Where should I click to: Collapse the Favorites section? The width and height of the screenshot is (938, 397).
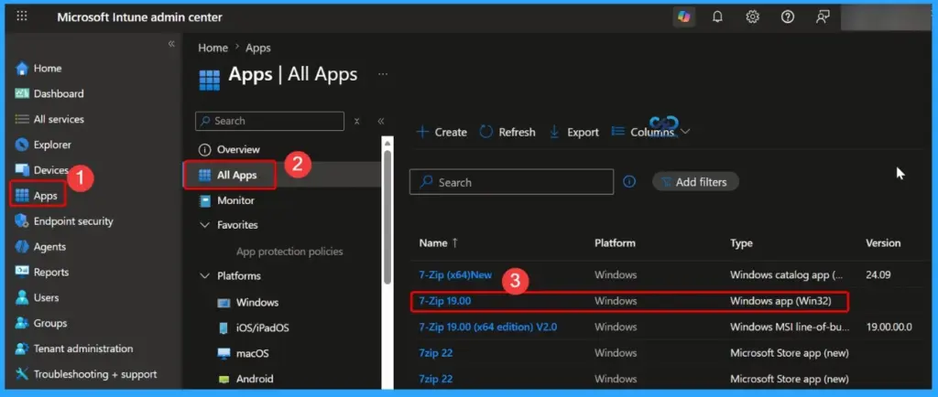[x=205, y=225]
